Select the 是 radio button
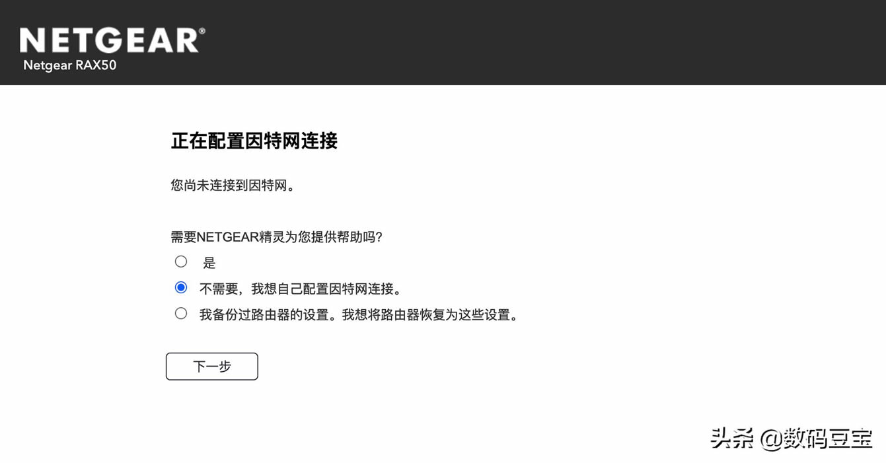This screenshot has height=463, width=886. click(x=181, y=262)
